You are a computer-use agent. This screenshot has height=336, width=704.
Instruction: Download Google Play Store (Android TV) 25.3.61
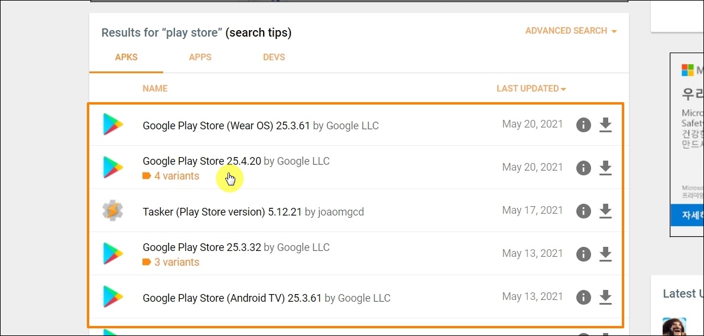pyautogui.click(x=606, y=297)
